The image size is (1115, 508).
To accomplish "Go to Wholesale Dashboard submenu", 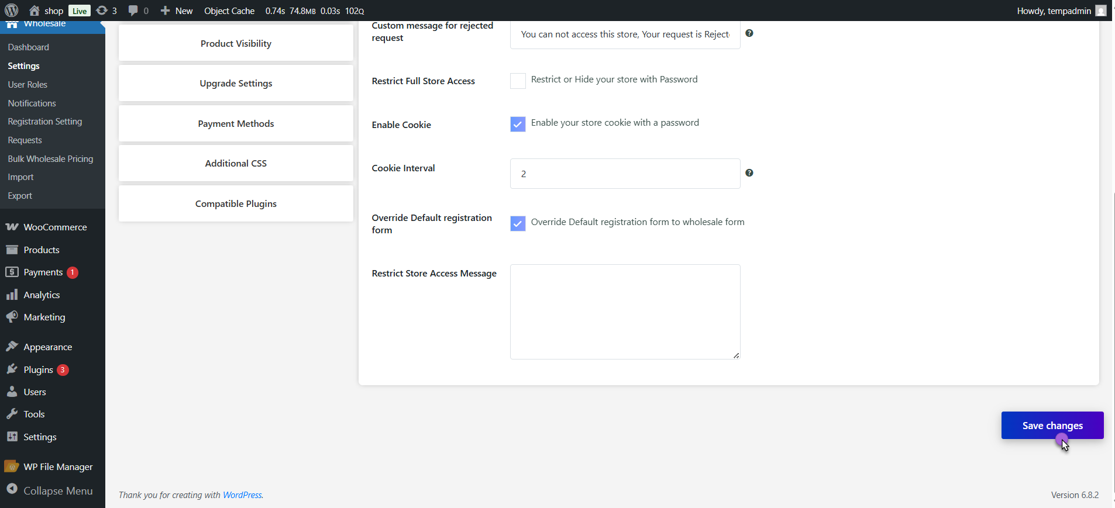I will [x=29, y=47].
